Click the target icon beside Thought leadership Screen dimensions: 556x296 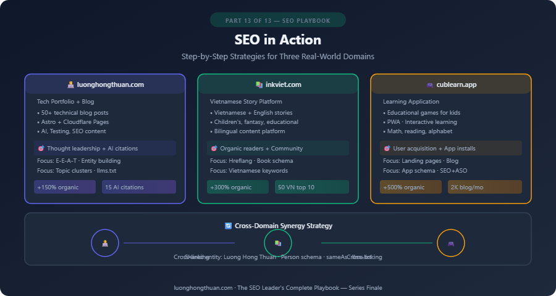pyautogui.click(x=41, y=149)
